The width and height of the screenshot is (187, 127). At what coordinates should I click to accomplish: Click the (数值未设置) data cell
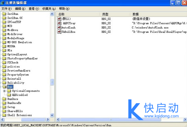141,19
